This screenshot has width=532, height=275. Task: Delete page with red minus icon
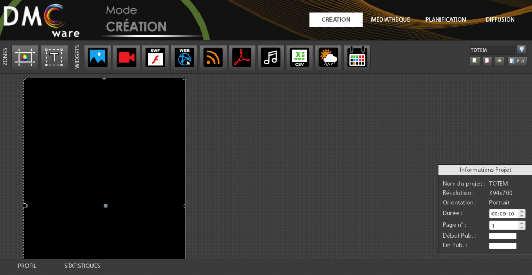click(487, 61)
